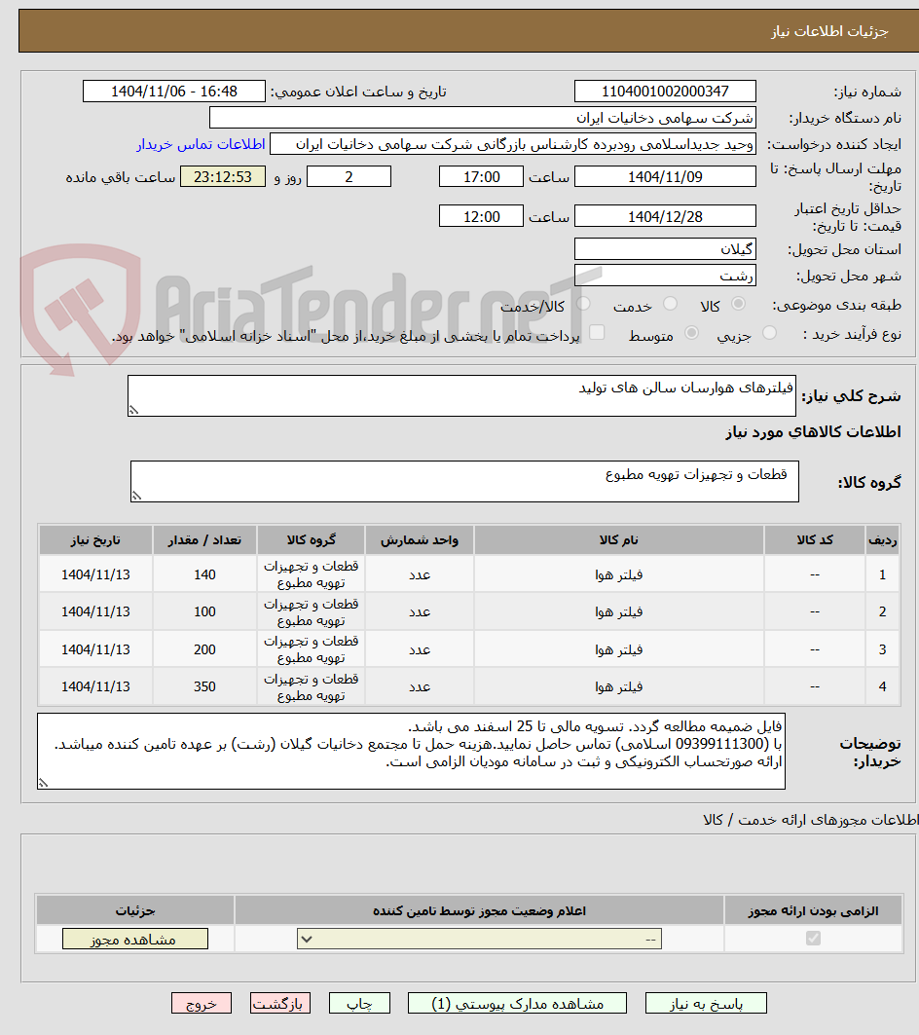Click the validity time field 12:00

[481, 216]
